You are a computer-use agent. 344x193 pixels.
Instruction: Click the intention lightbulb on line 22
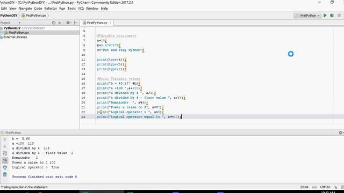[101, 112]
